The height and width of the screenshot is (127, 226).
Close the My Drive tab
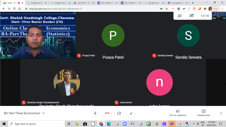coord(93,3)
